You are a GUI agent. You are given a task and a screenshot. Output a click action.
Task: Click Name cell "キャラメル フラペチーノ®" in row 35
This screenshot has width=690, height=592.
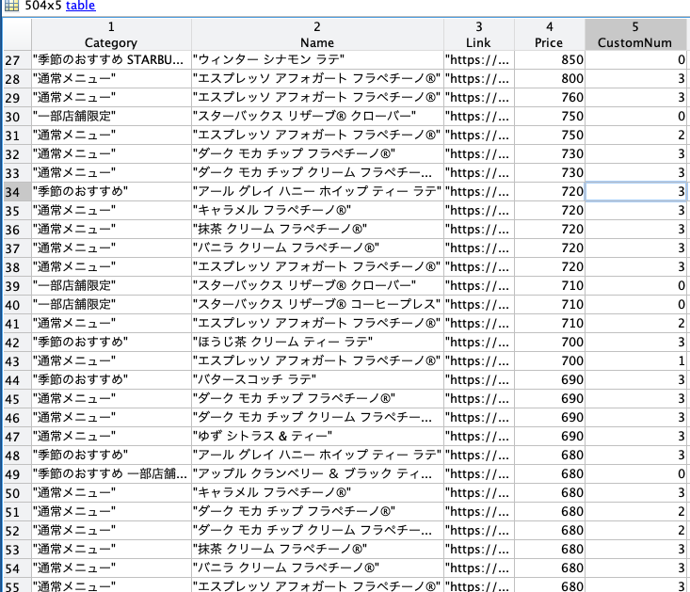click(317, 211)
